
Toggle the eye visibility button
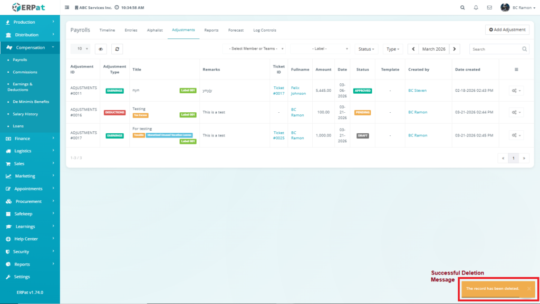click(100, 49)
